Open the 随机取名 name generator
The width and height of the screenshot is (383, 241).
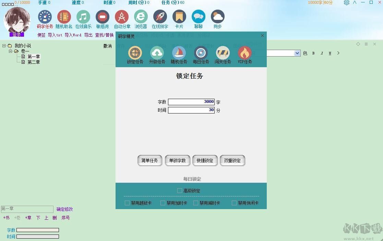click(64, 16)
